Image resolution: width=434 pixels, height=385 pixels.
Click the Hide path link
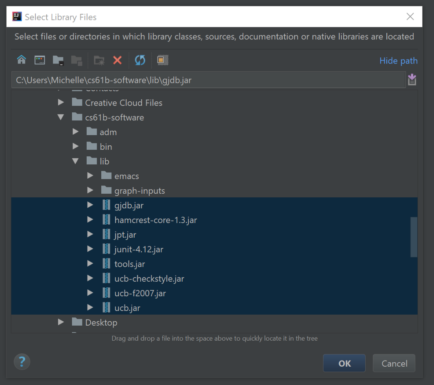(398, 61)
